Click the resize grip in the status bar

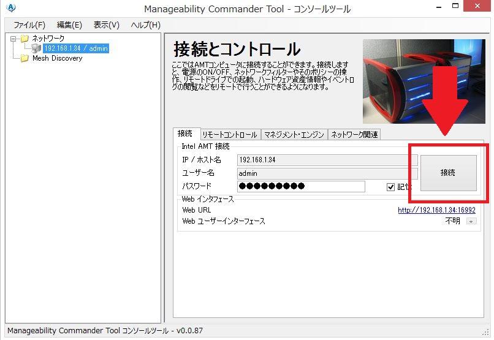click(x=485, y=332)
